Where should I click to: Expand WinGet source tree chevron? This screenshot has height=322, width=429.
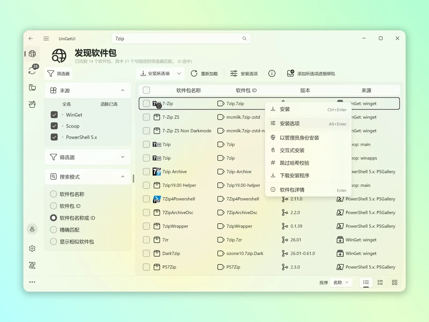[x=62, y=115]
